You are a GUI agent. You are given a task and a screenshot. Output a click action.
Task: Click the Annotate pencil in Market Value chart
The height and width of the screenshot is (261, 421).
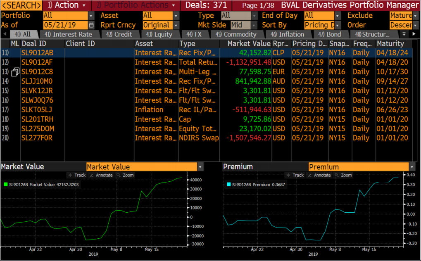92,175
